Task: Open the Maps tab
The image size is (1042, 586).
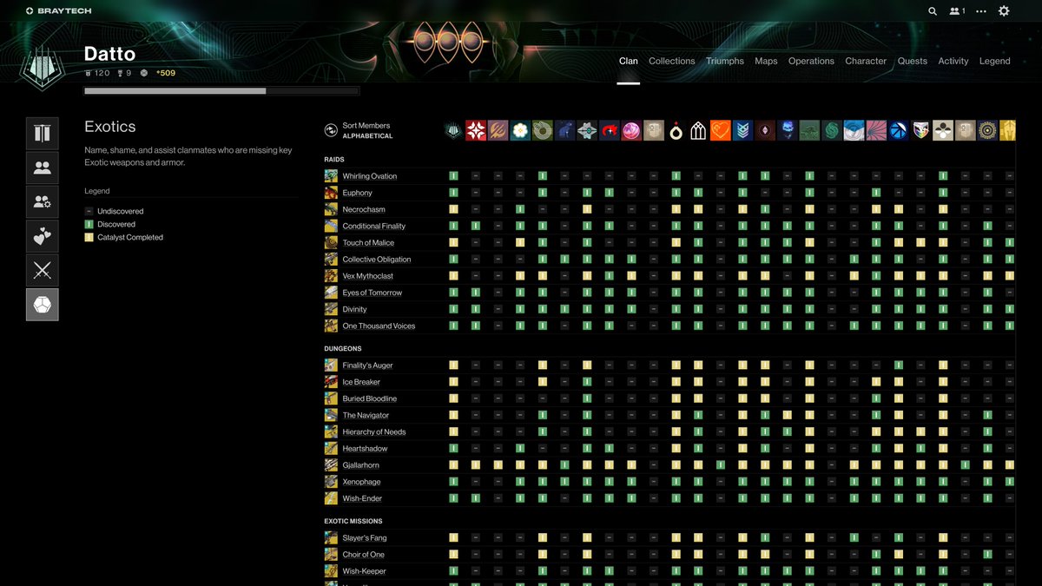Action: 766,61
